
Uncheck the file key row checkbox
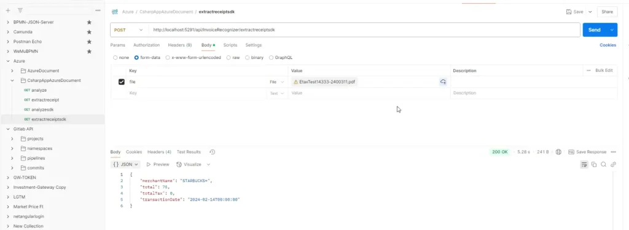[x=121, y=82]
